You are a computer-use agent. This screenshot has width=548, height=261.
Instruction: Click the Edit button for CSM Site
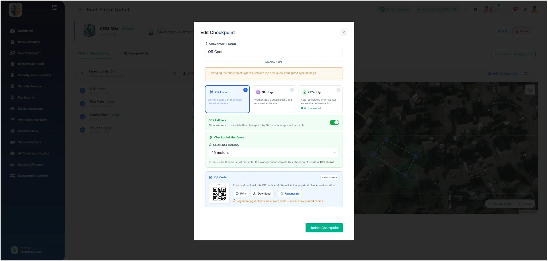pos(502,32)
